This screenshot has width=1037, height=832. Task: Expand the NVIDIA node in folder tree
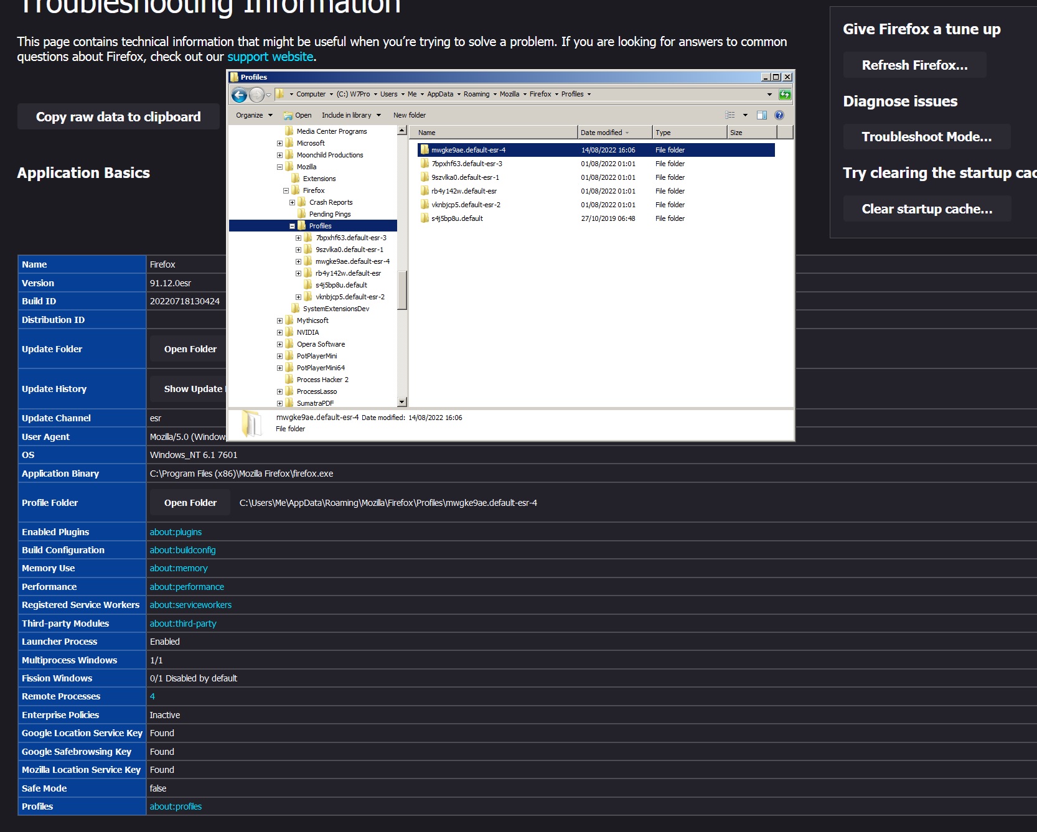[x=279, y=332]
